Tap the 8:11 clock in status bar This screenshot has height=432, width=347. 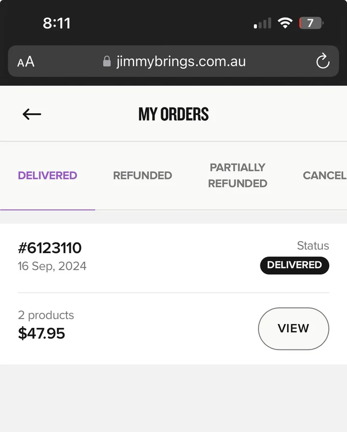[x=56, y=23]
